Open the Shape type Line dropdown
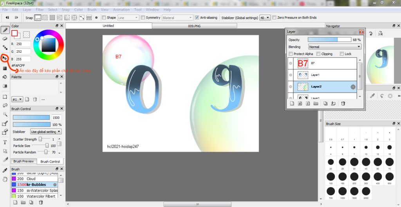This screenshot has width=401, height=207. pyautogui.click(x=128, y=18)
